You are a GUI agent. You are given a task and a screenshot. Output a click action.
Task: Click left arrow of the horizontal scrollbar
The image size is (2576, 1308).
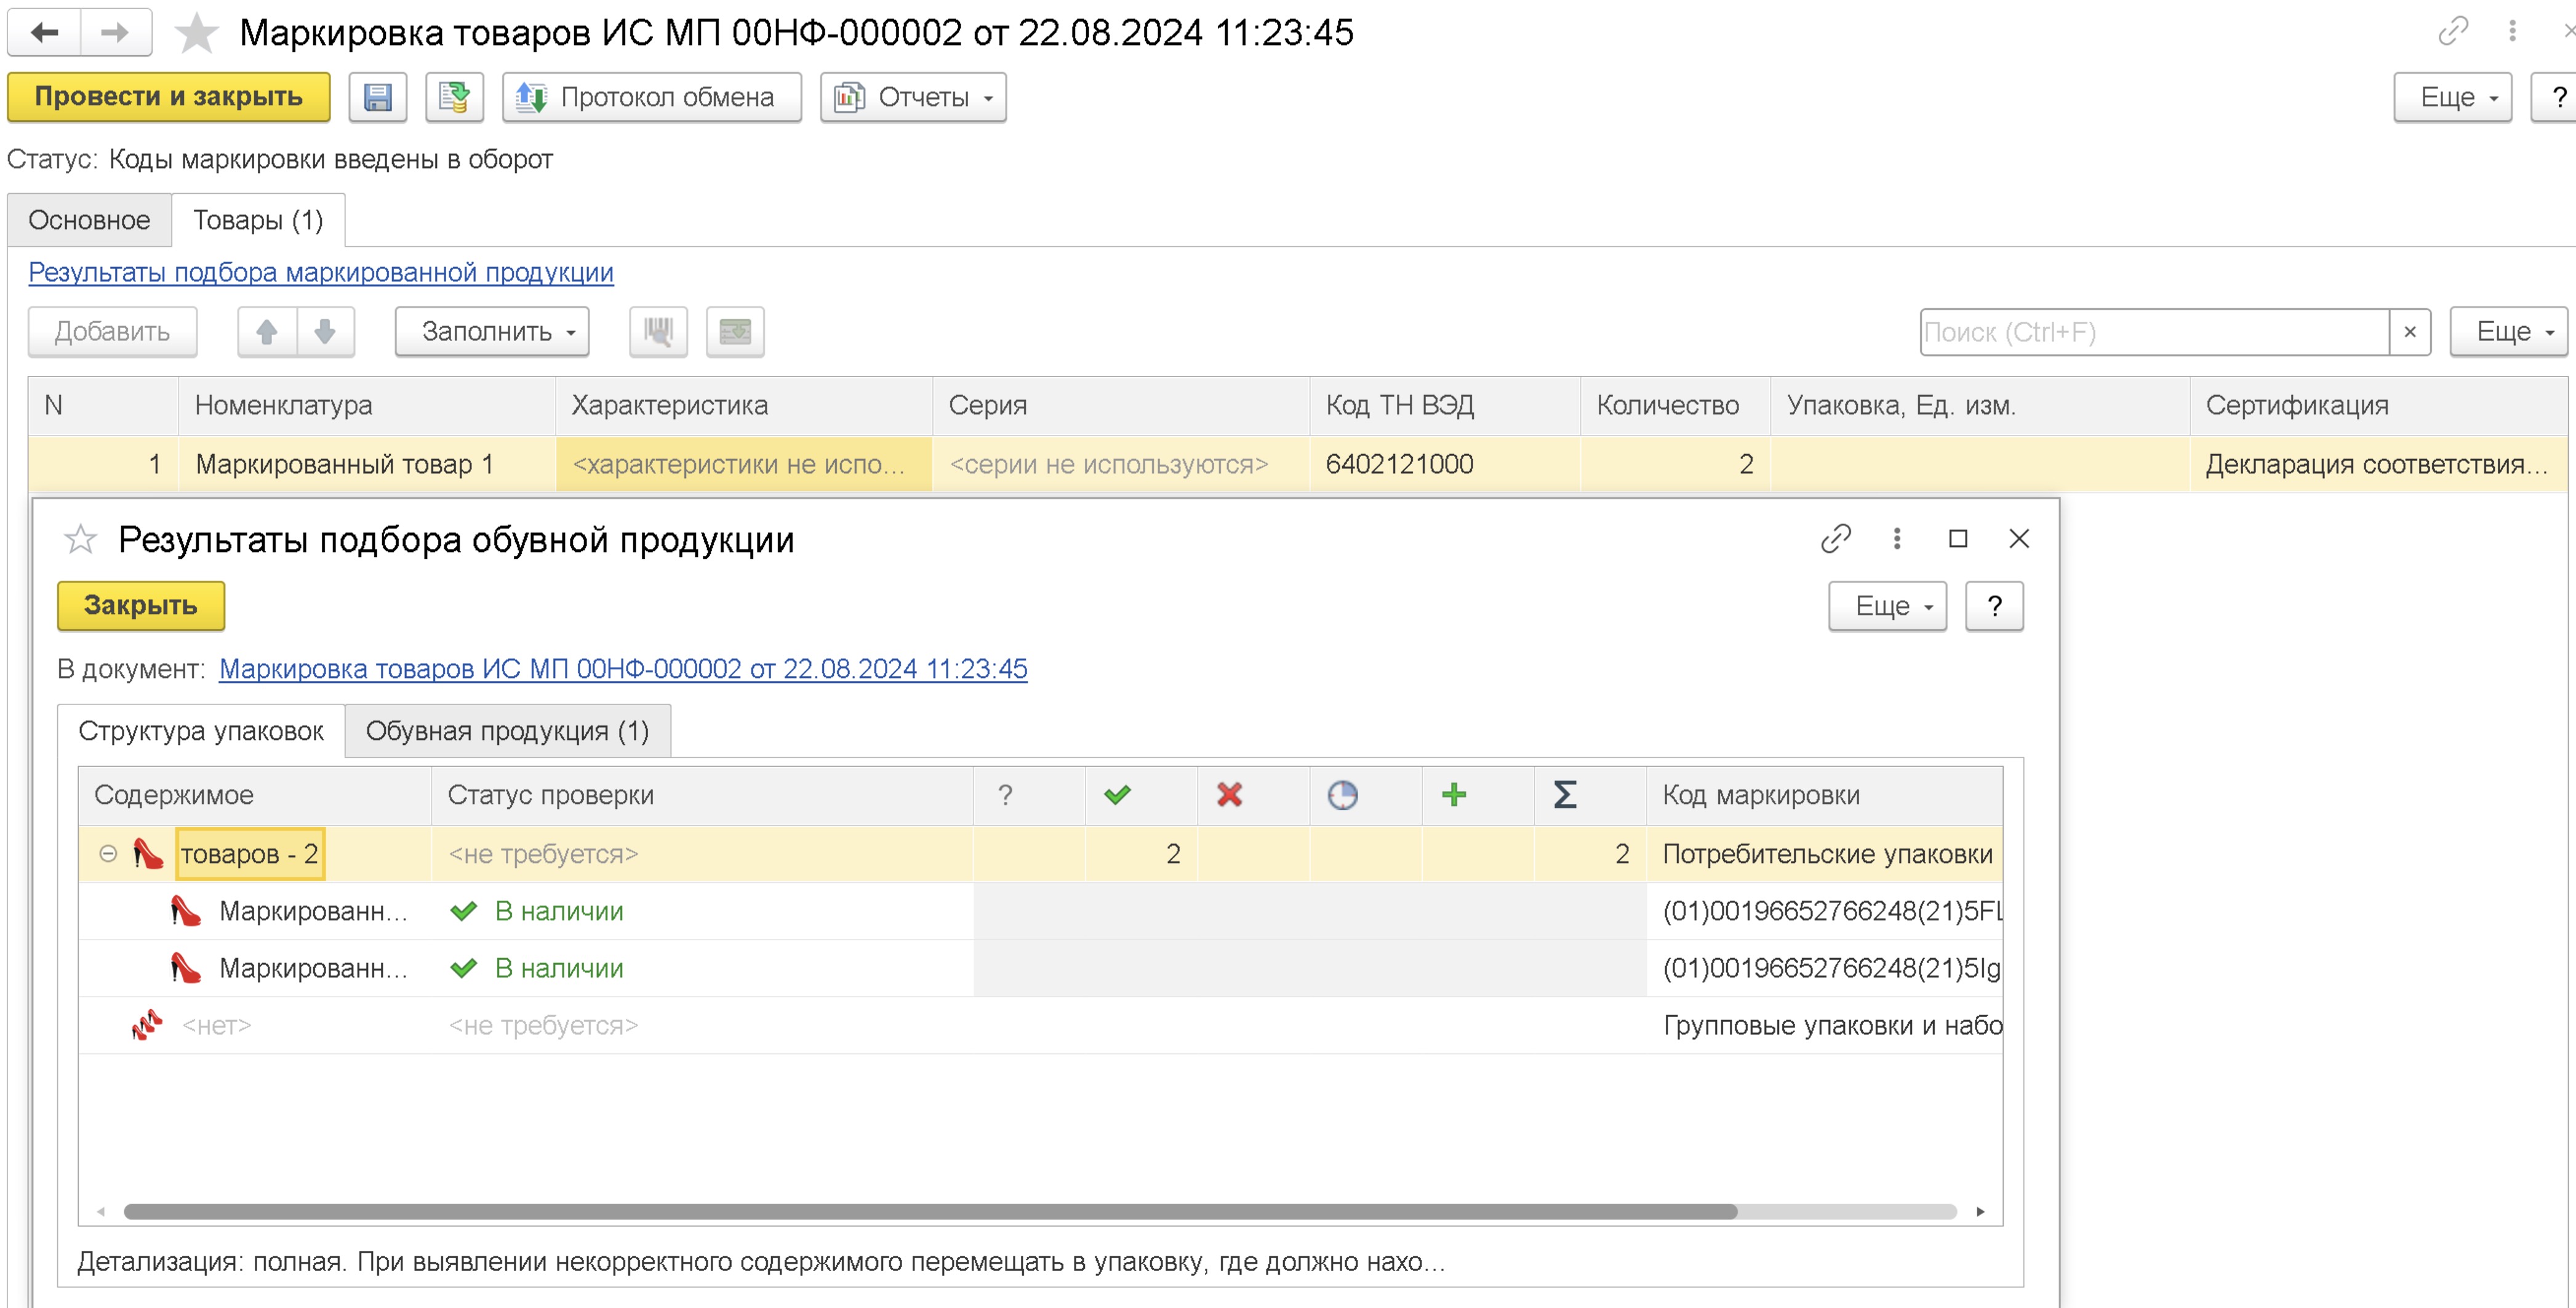(101, 1211)
